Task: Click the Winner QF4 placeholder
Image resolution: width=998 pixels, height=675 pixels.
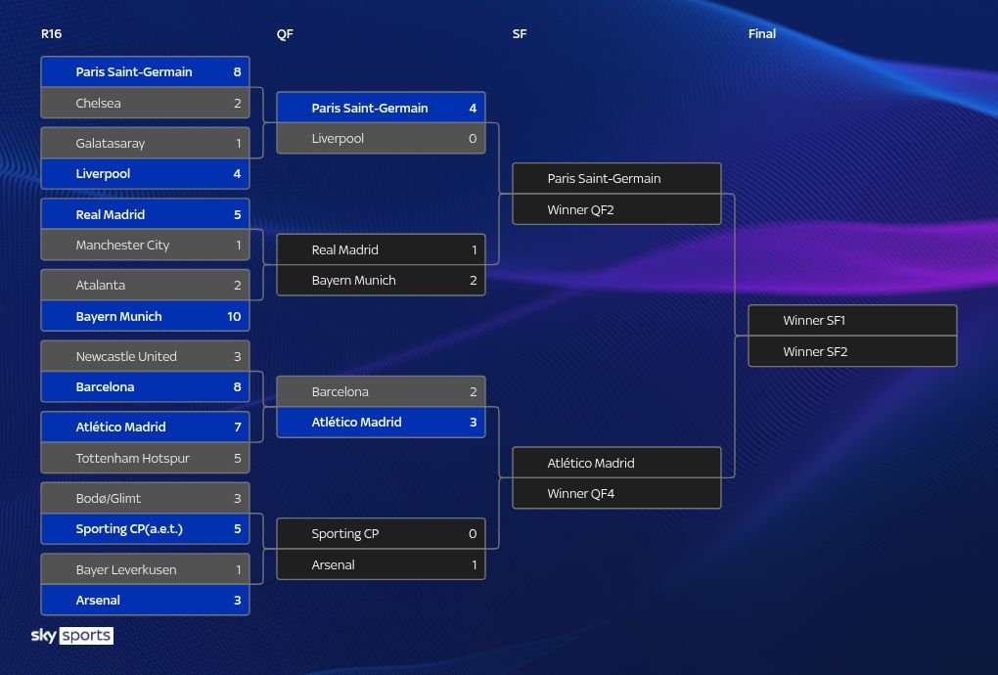Action: click(615, 494)
